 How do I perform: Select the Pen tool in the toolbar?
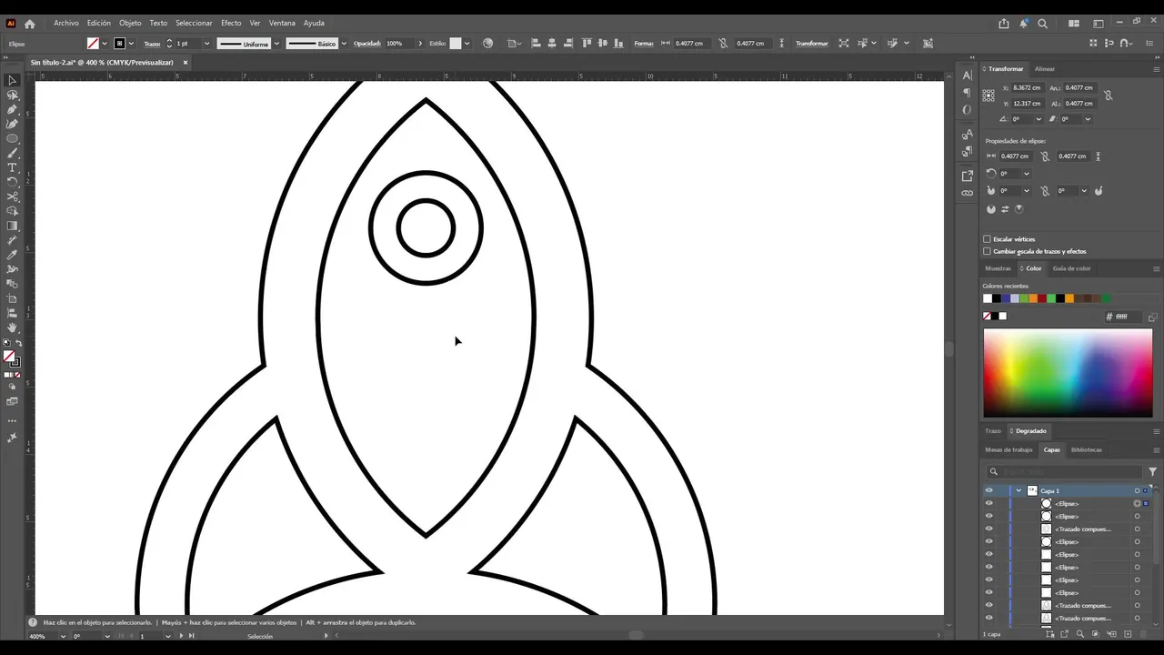point(12,109)
